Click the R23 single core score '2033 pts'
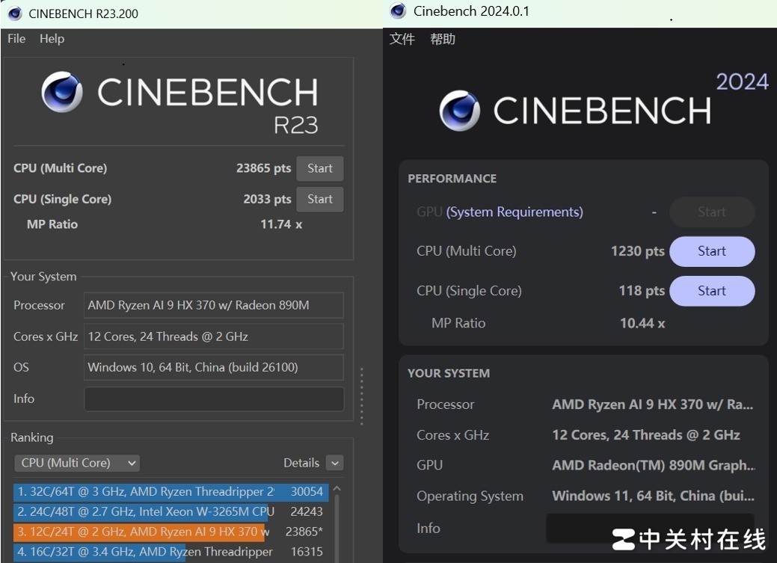Viewport: 777px width, 563px height. 267,199
